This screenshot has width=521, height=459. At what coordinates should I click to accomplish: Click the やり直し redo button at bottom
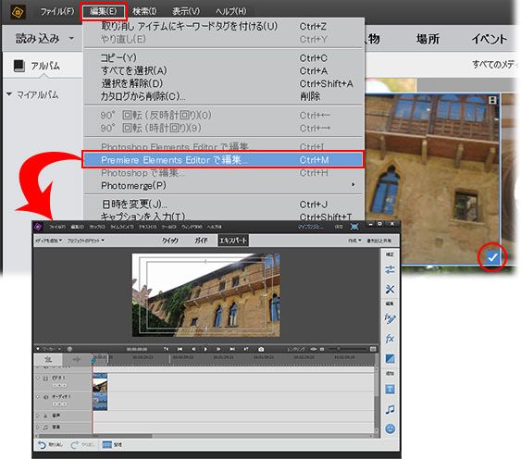83,445
